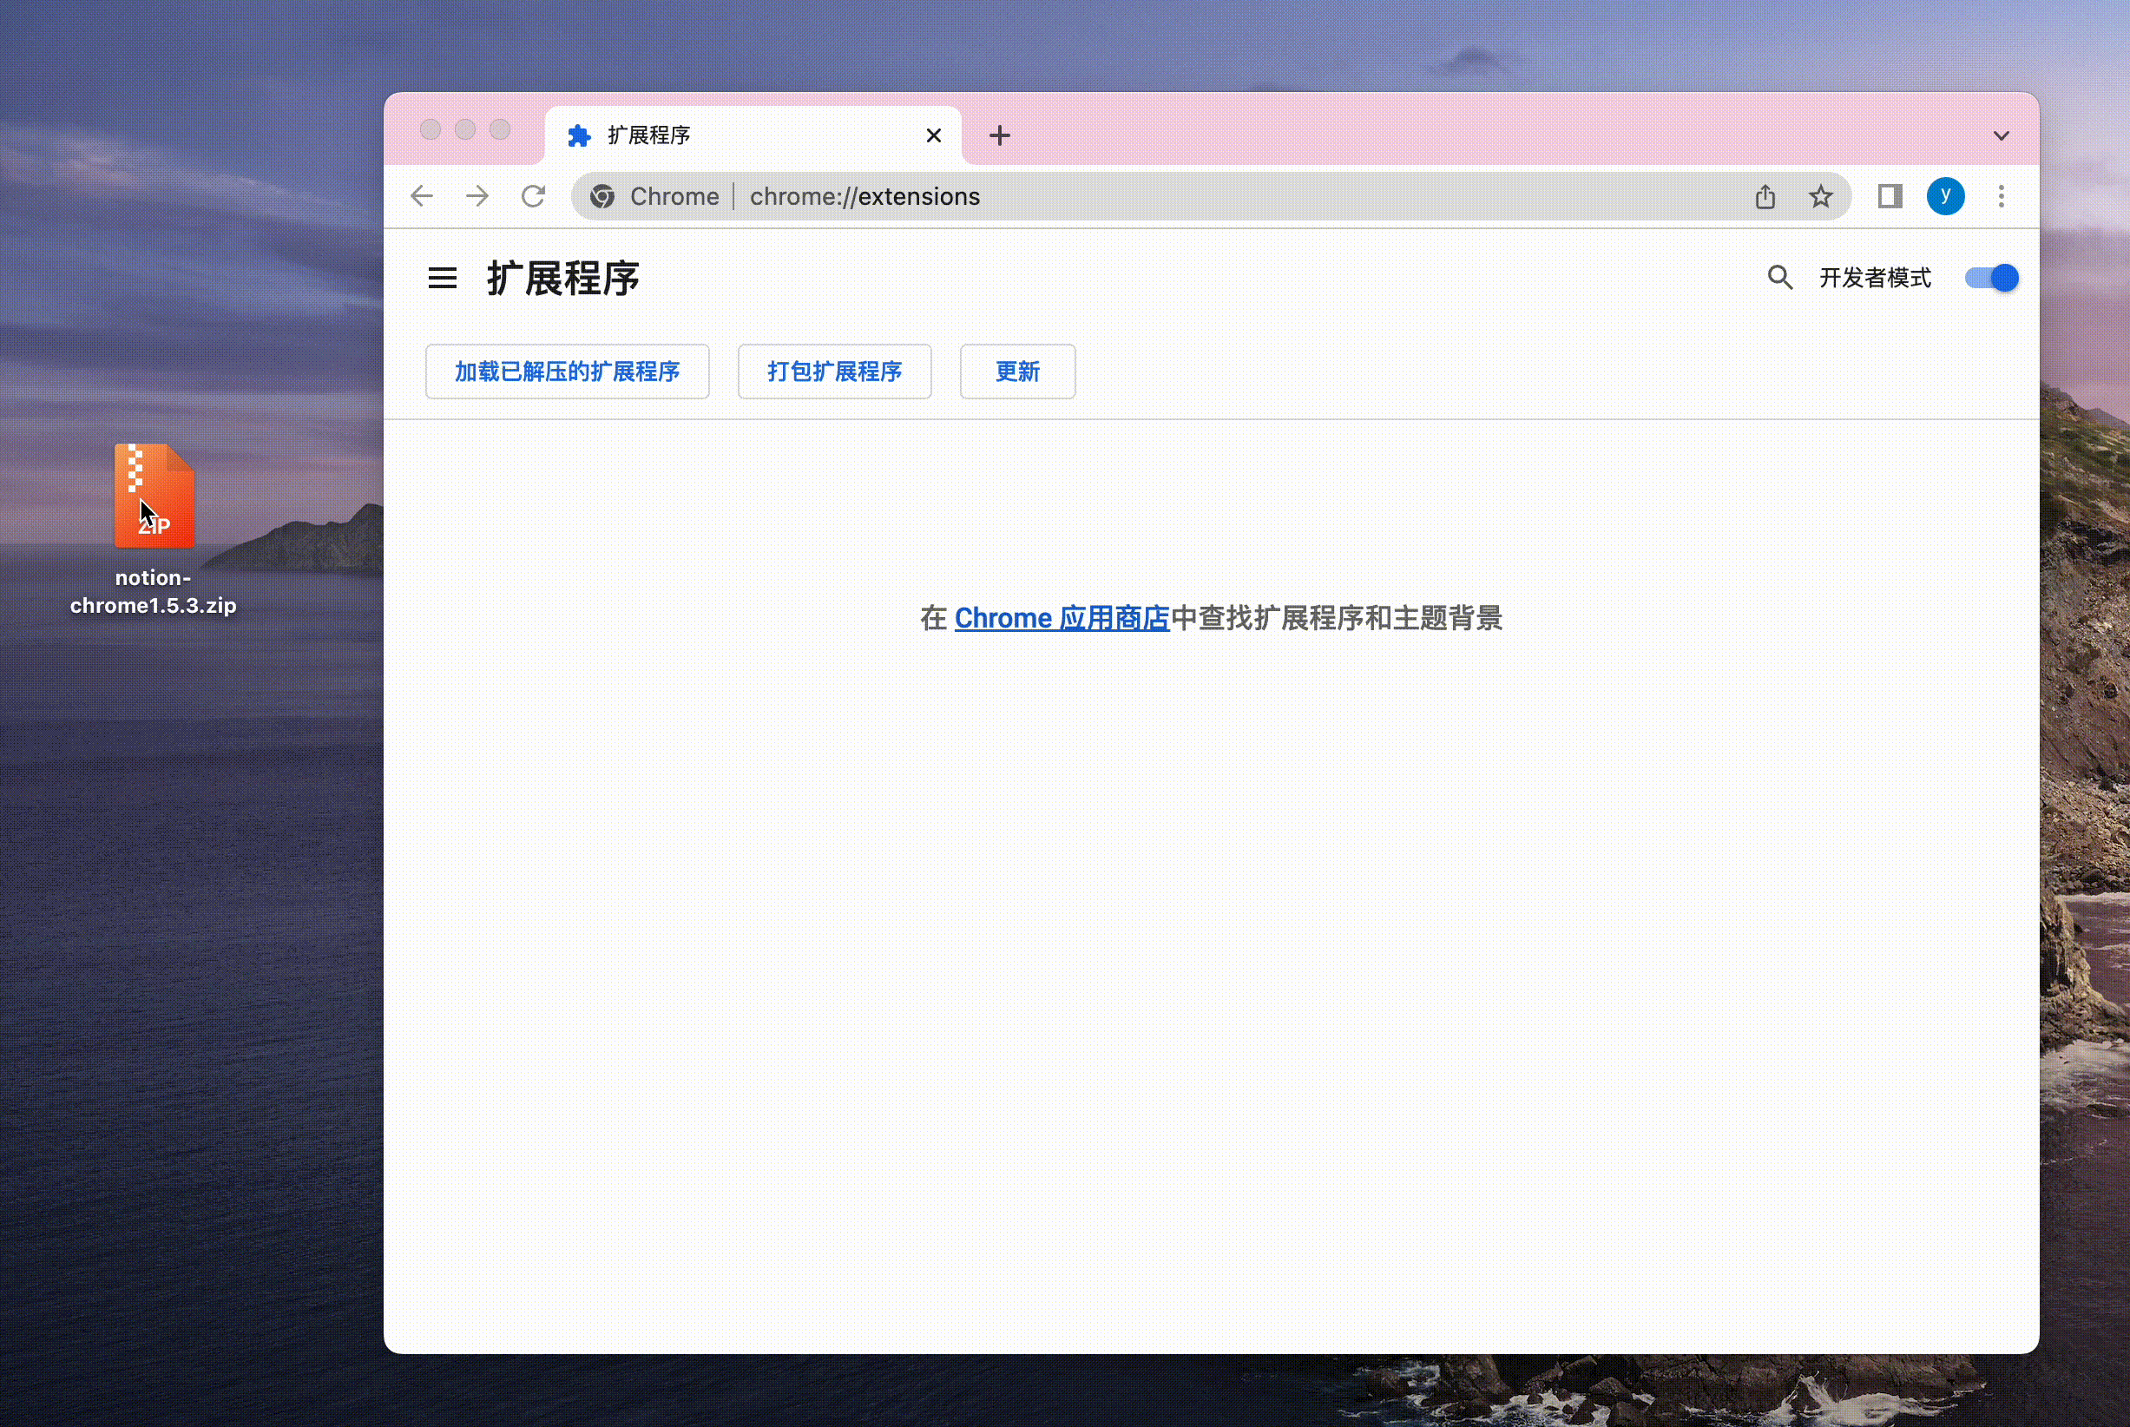Click 加载已解压的扩展程序 button
The height and width of the screenshot is (1427, 2130).
[x=567, y=372]
